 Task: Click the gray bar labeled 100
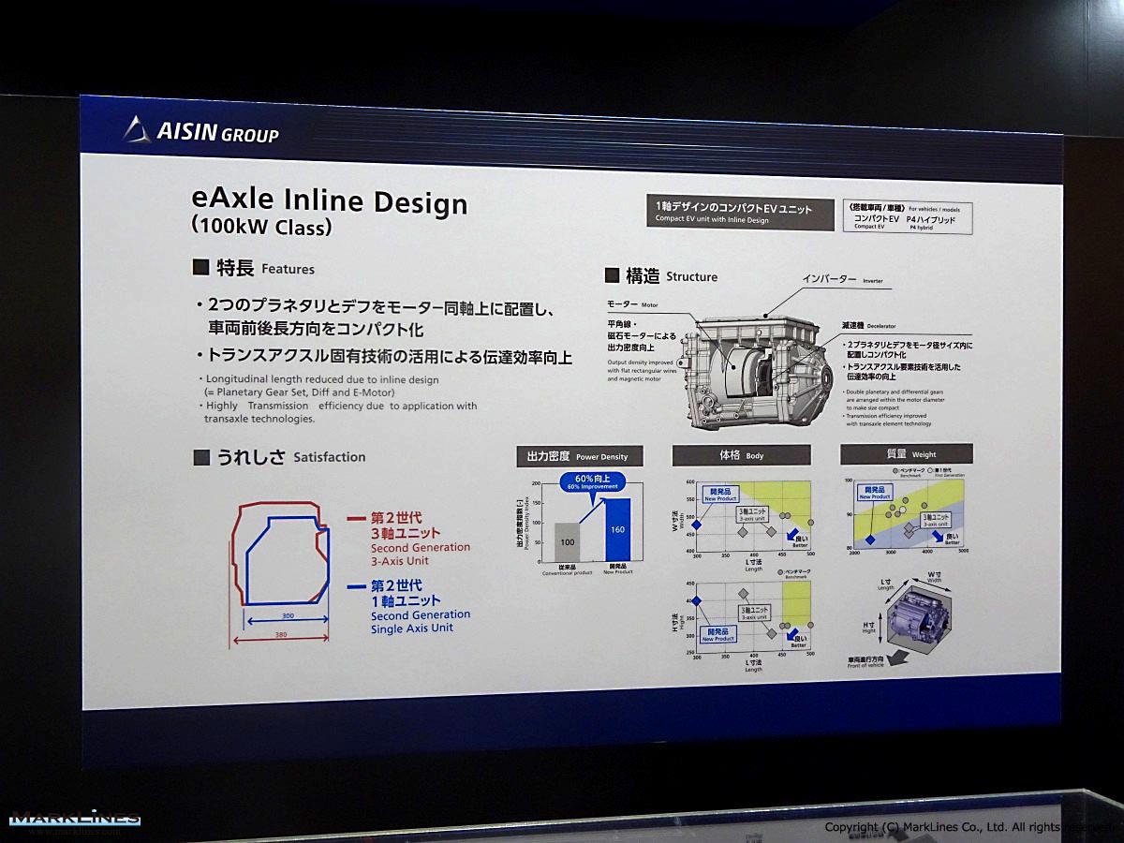[x=568, y=541]
